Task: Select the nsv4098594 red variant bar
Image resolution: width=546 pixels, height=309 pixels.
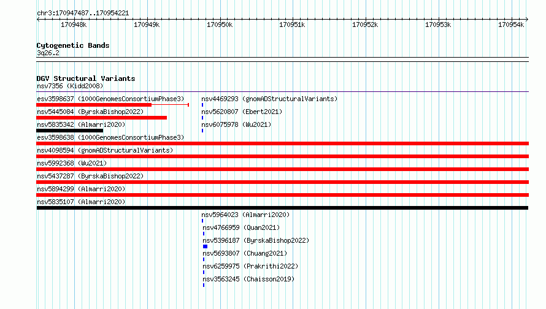Action: [x=282, y=156]
